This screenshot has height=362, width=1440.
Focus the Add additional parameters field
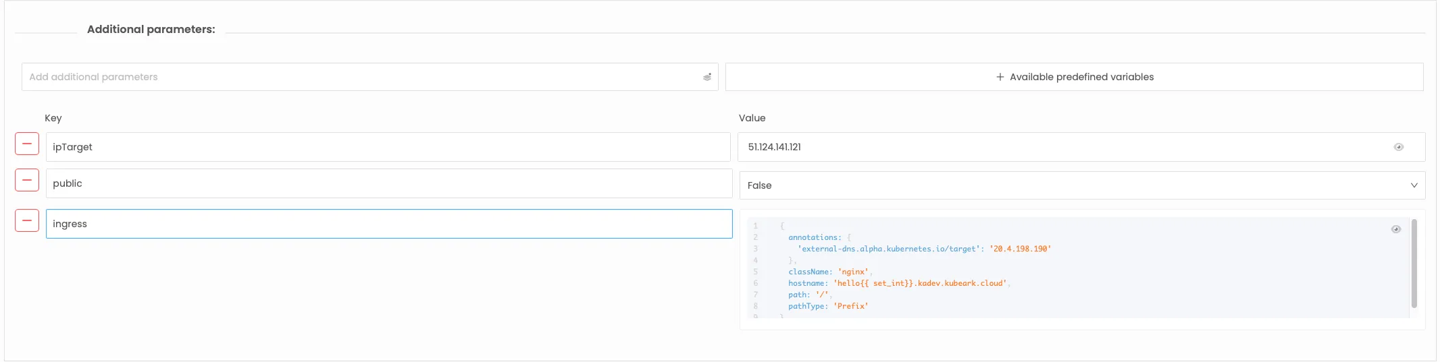tap(369, 77)
